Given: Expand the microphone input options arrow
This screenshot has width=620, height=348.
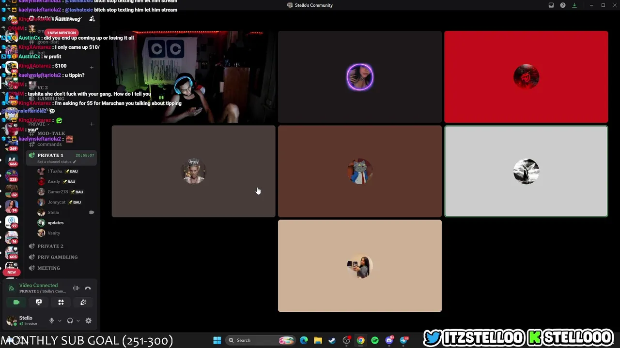Looking at the screenshot, I should tap(60, 320).
